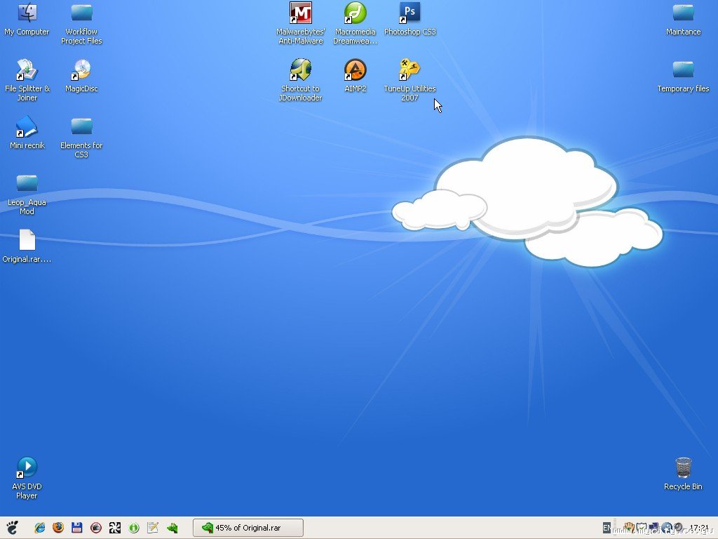Viewport: 718px width, 539px height.
Task: Click the black-white fan quick launch icon
Action: pyautogui.click(x=115, y=528)
